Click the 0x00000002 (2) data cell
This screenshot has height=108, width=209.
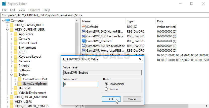[166, 46]
